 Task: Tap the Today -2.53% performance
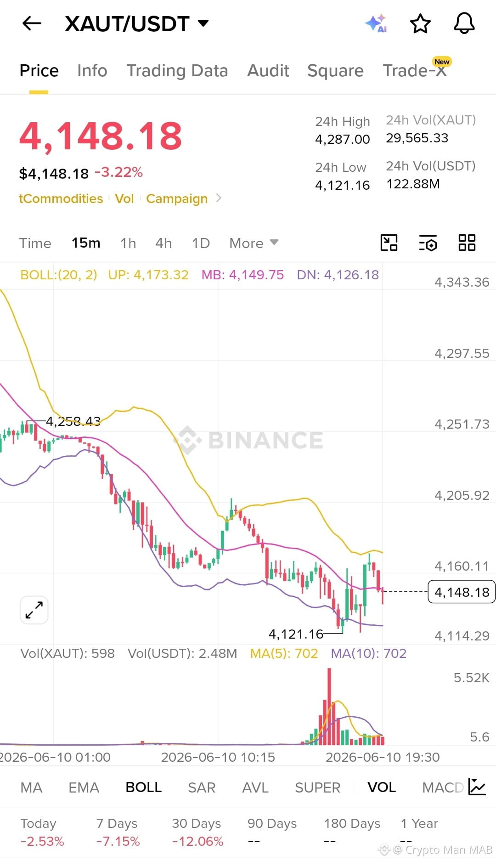(42, 832)
